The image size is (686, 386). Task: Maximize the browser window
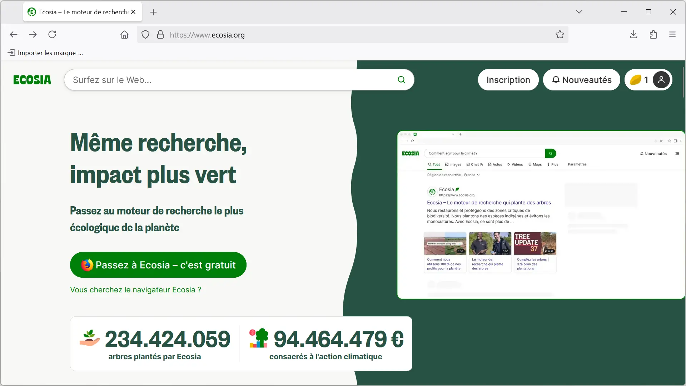(648, 12)
